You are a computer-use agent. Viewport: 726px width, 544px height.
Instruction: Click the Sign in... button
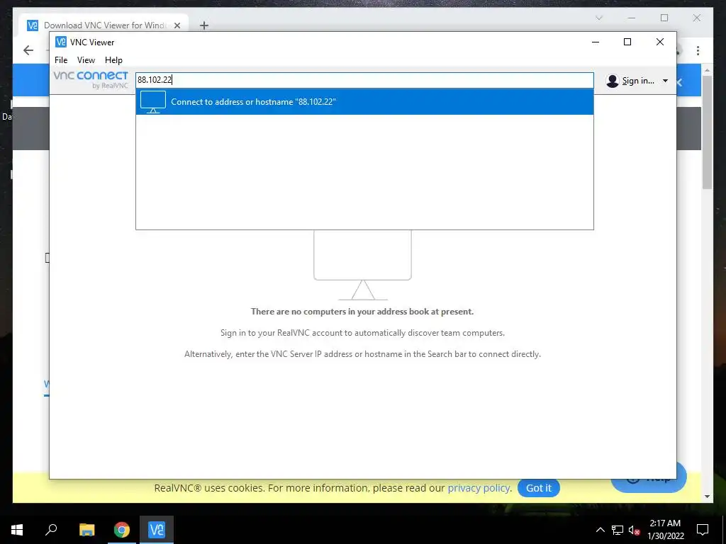pos(637,81)
